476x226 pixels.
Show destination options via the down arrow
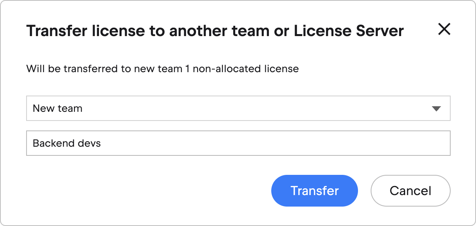(436, 109)
